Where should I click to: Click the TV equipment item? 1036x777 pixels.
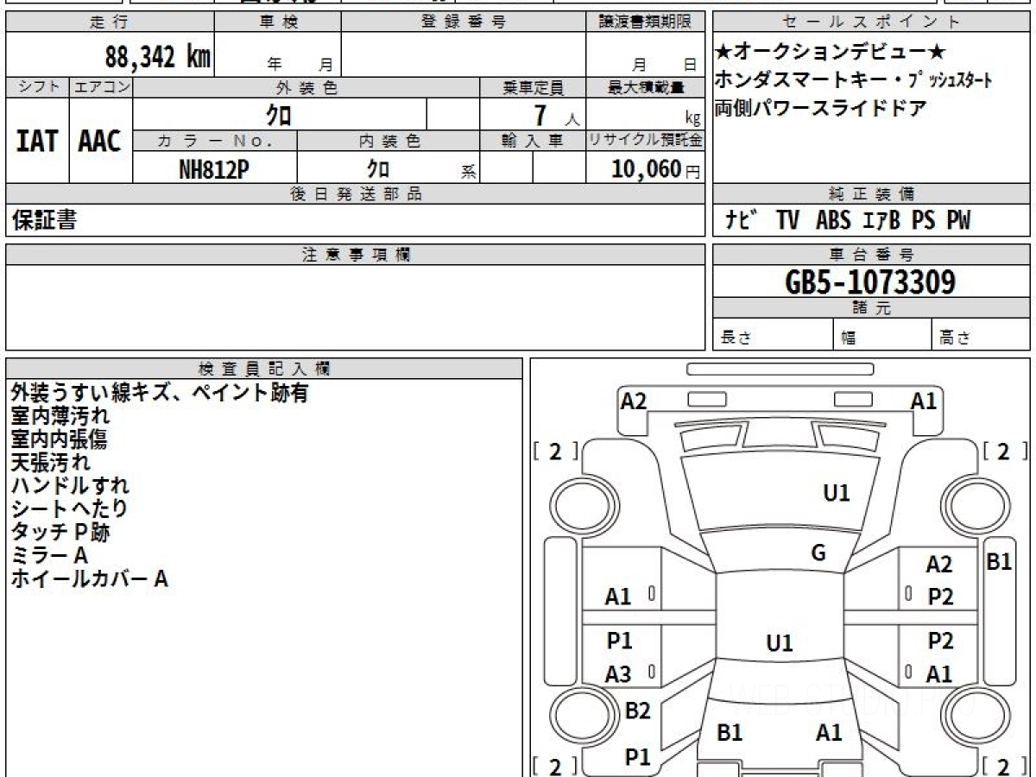786,221
